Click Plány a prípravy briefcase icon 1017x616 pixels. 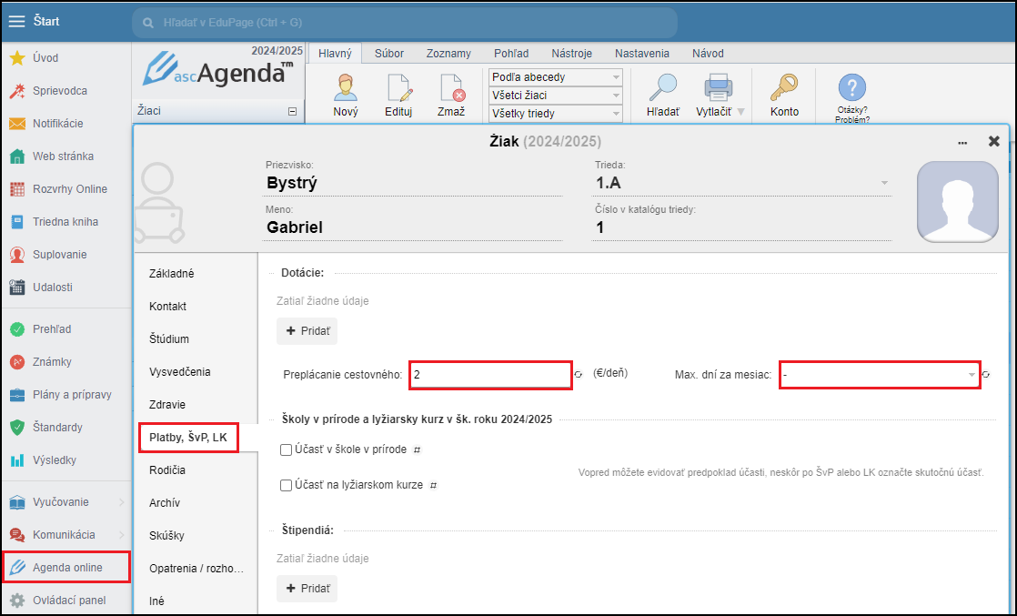[x=17, y=395]
